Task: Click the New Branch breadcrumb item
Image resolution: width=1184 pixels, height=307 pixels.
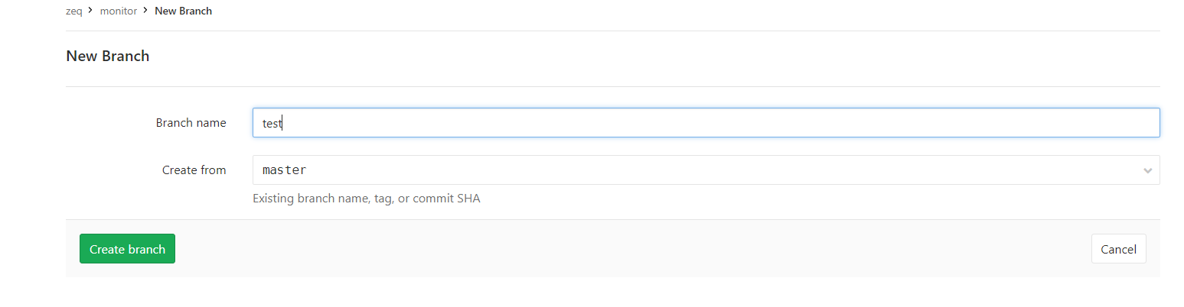Action: coord(183,11)
